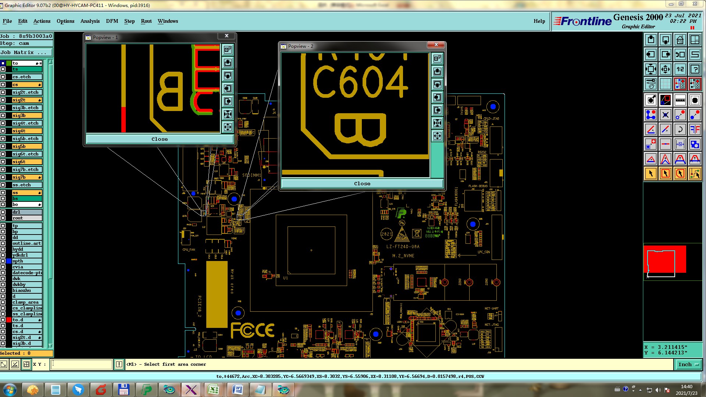This screenshot has width=706, height=397.
Task: Click the rotate feature arc icon
Action: pos(680,129)
